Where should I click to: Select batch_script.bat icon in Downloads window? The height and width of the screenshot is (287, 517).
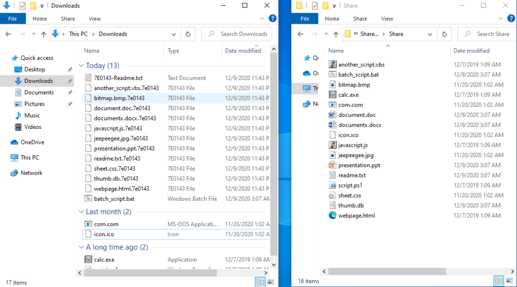pyautogui.click(x=88, y=198)
